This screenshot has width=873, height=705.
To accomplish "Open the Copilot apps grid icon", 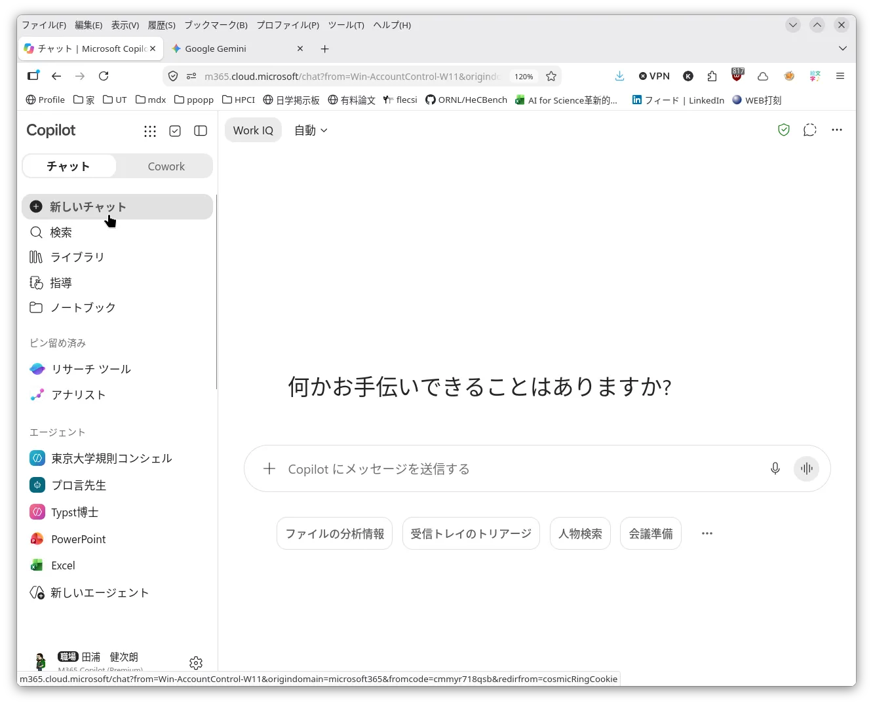I will tap(150, 131).
